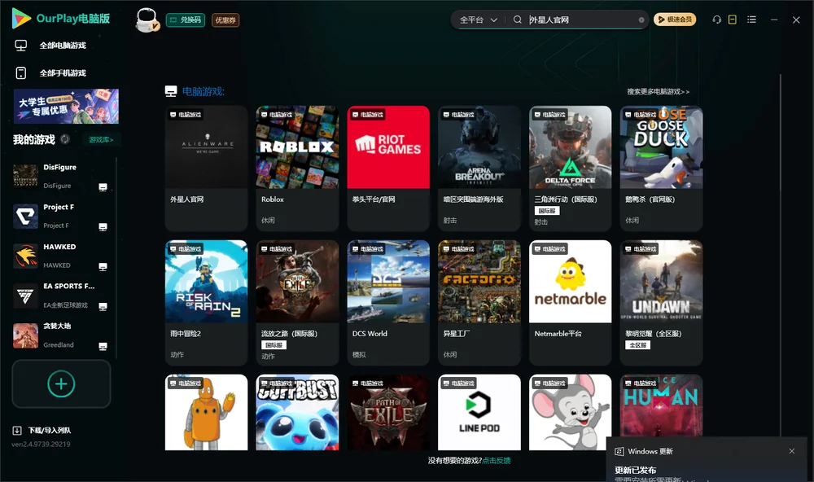Click the customer service headset icon
The height and width of the screenshot is (482, 814).
[717, 20]
